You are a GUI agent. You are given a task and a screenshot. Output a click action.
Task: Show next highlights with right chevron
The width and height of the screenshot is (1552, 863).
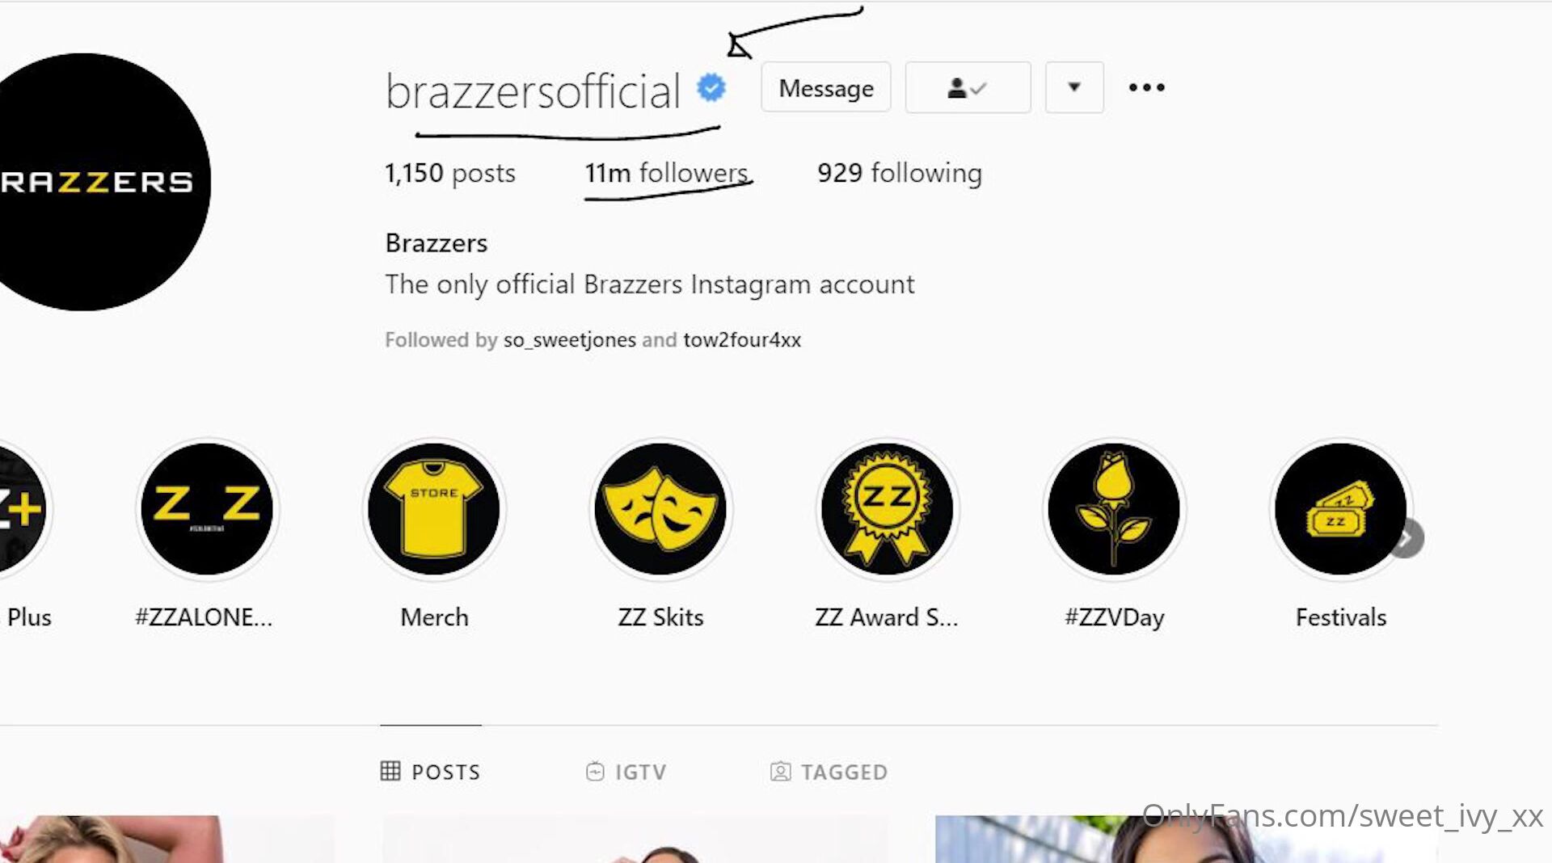coord(1407,538)
